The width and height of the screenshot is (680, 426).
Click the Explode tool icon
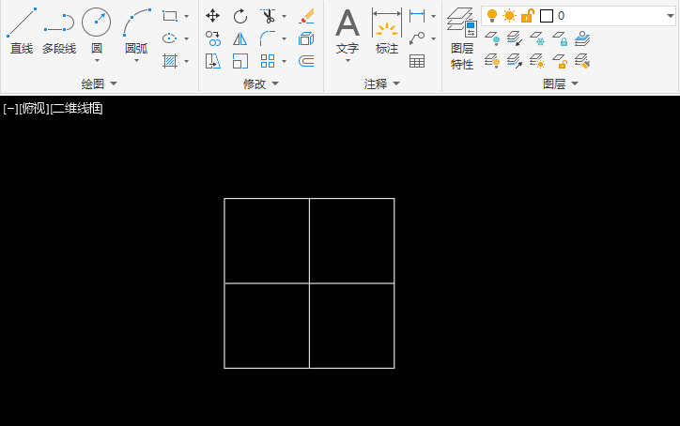click(x=306, y=38)
